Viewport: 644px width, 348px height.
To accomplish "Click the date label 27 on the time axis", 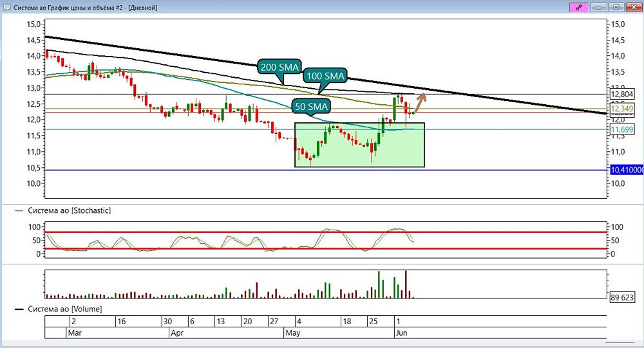I will pos(274,322).
